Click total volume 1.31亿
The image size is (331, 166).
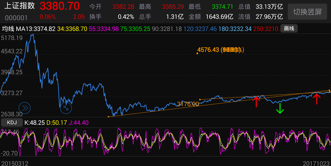(x=175, y=17)
